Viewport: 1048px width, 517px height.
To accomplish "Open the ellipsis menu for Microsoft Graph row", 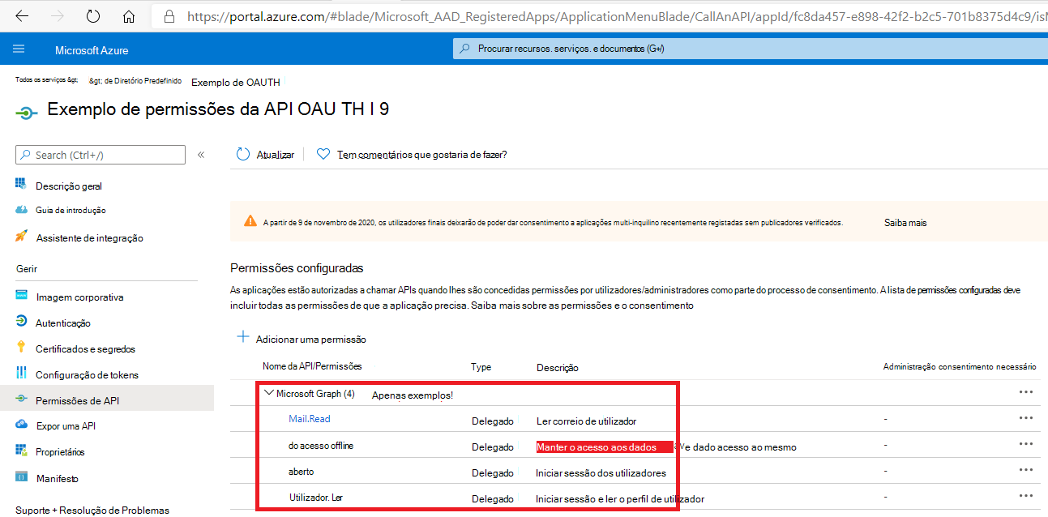I will 1026,392.
